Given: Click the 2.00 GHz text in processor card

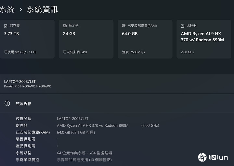Looking at the screenshot, I should coord(188,52).
